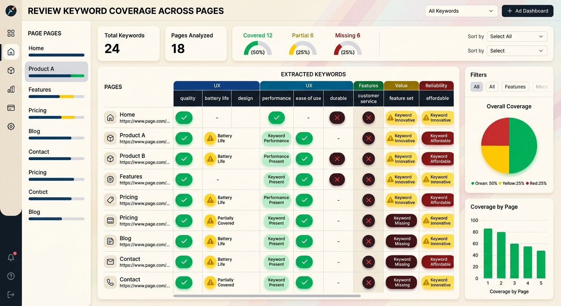Screen dimensions: 561x306
Task: Expand the Select All sort dropdown
Action: pos(517,36)
